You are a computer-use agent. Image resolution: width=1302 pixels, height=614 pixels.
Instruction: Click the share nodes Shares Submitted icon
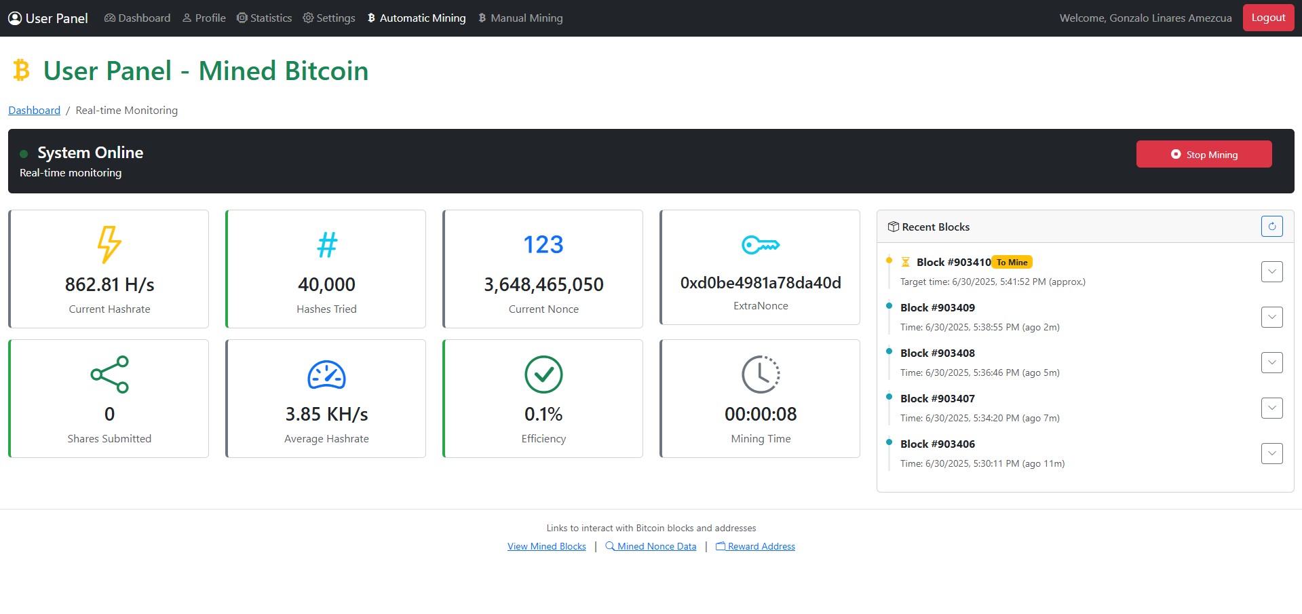[x=109, y=375]
